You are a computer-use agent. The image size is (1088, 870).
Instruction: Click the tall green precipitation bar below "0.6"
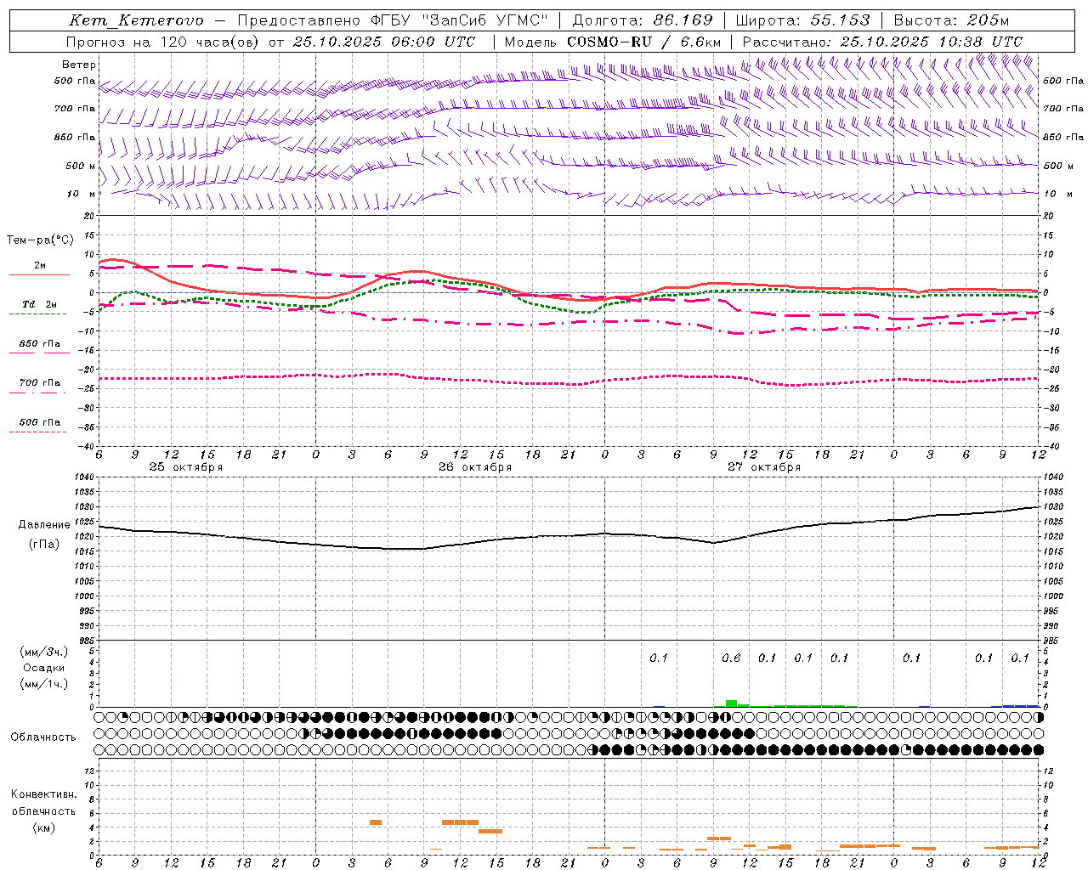point(731,703)
